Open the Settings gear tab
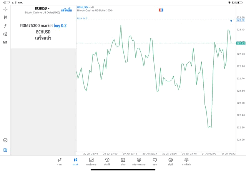Screen dimensions: 246x172 click(x=186, y=161)
